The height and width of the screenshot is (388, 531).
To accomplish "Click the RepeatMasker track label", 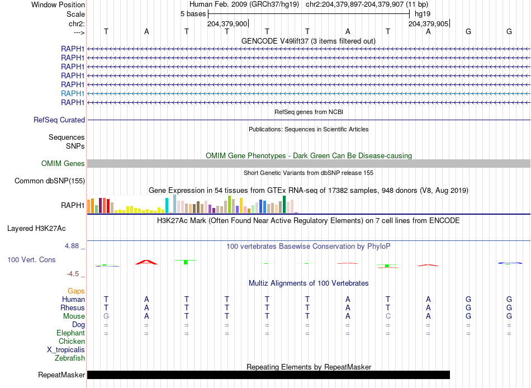I will pos(61,375).
